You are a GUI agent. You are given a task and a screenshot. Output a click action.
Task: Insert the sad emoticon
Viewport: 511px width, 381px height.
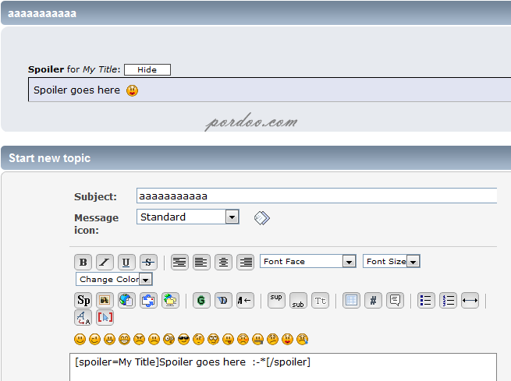(154, 340)
